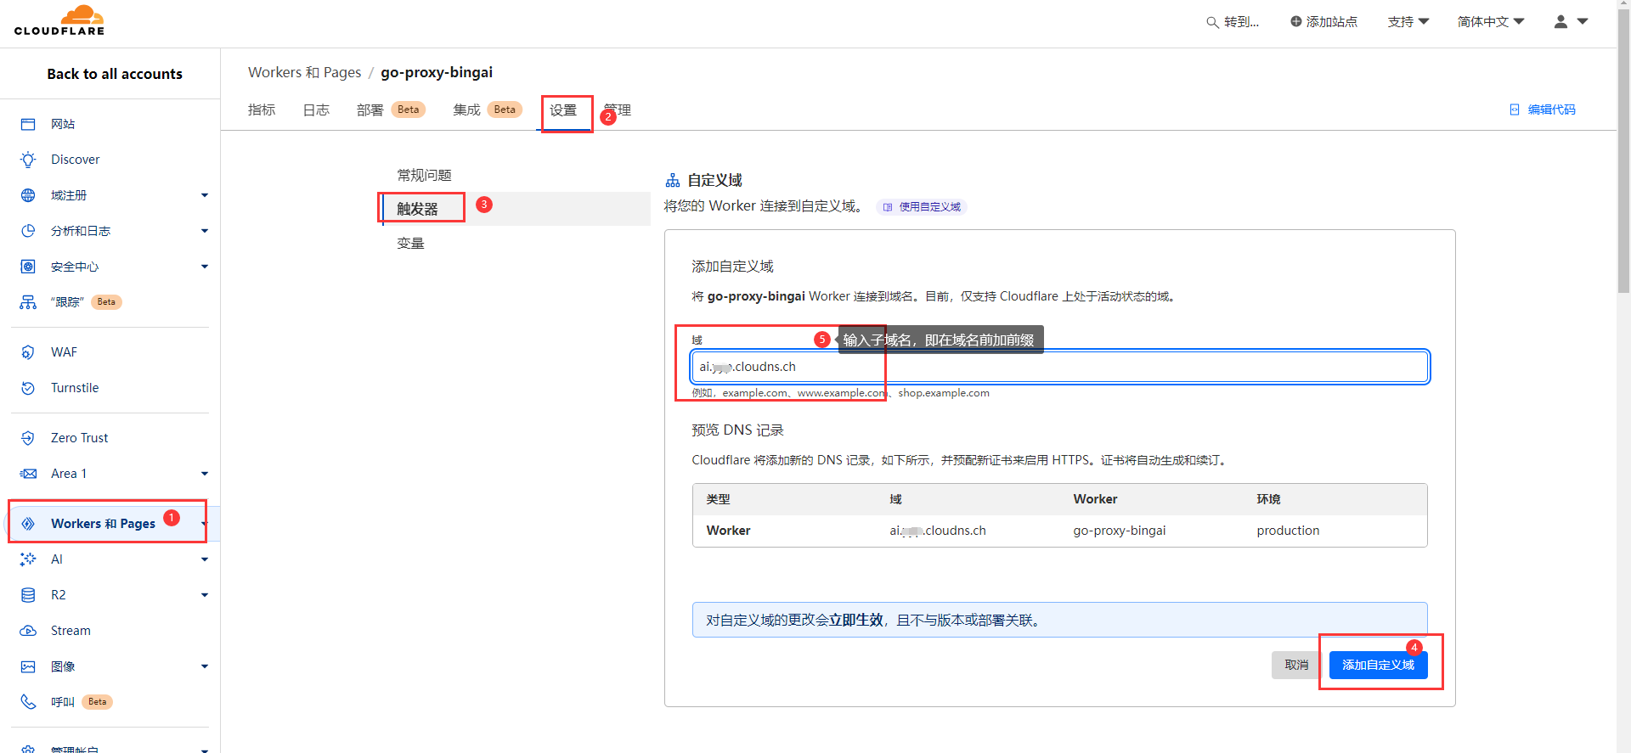This screenshot has width=1631, height=753.
Task: Expand the 域注册 menu arrow
Action: coord(205,195)
